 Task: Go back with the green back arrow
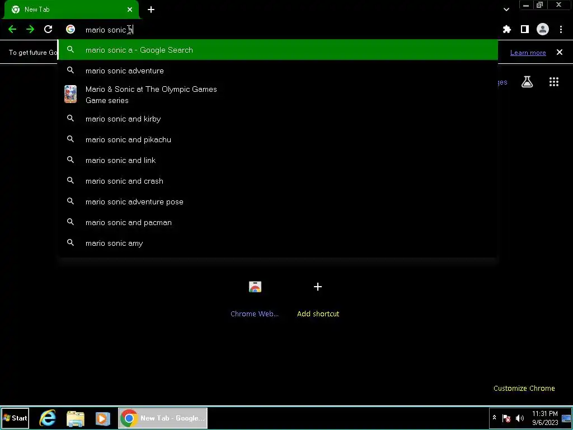[12, 29]
